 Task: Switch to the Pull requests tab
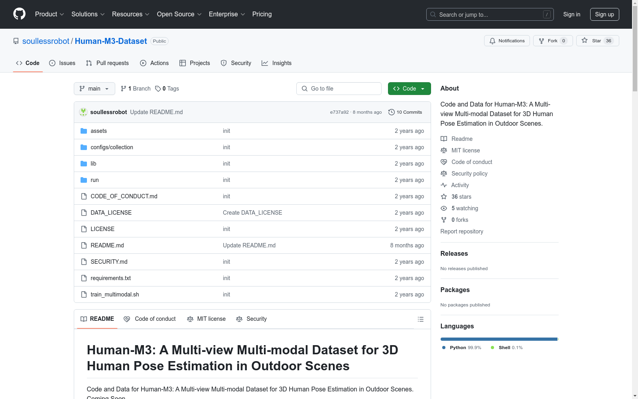coord(107,63)
